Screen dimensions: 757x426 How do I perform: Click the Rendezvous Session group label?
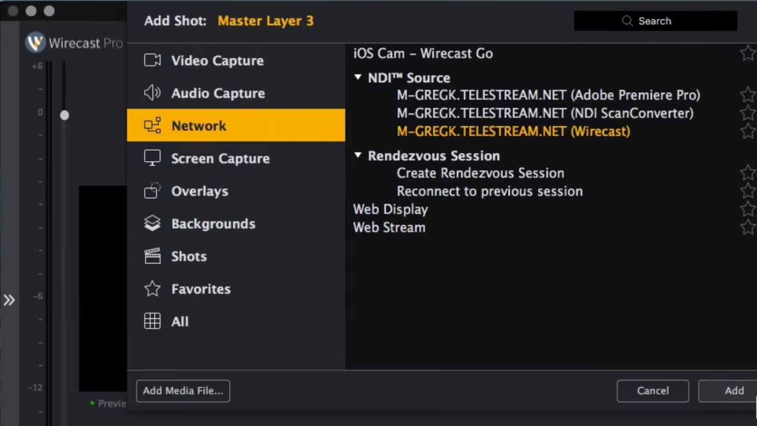pos(434,156)
